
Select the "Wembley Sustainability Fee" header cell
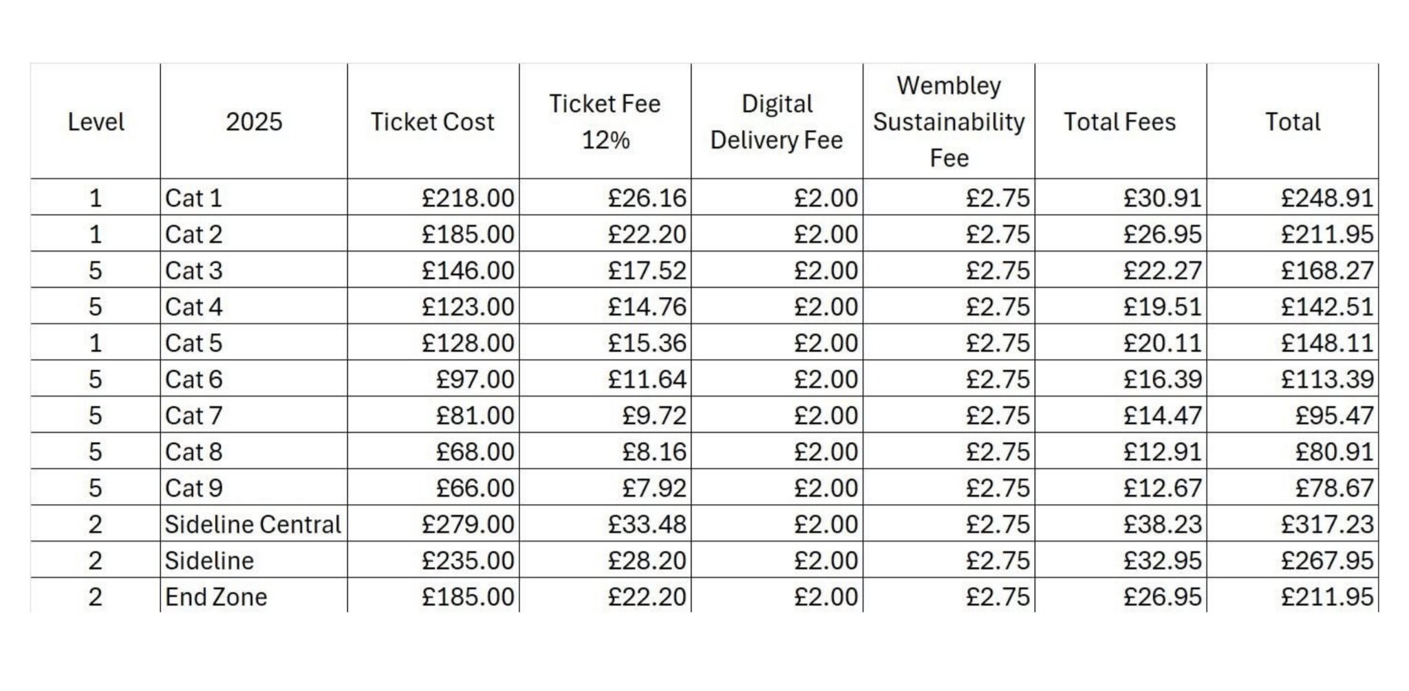(948, 122)
